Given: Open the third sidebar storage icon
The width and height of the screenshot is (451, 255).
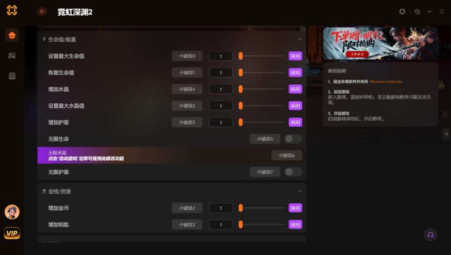Looking at the screenshot, I should pos(12,76).
